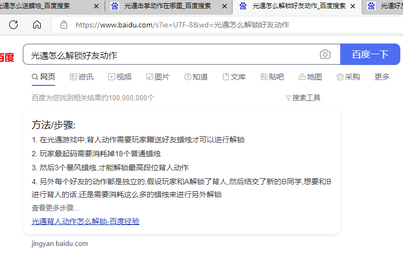Click the Baidu logo
The image size is (403, 261).
pos(7,57)
